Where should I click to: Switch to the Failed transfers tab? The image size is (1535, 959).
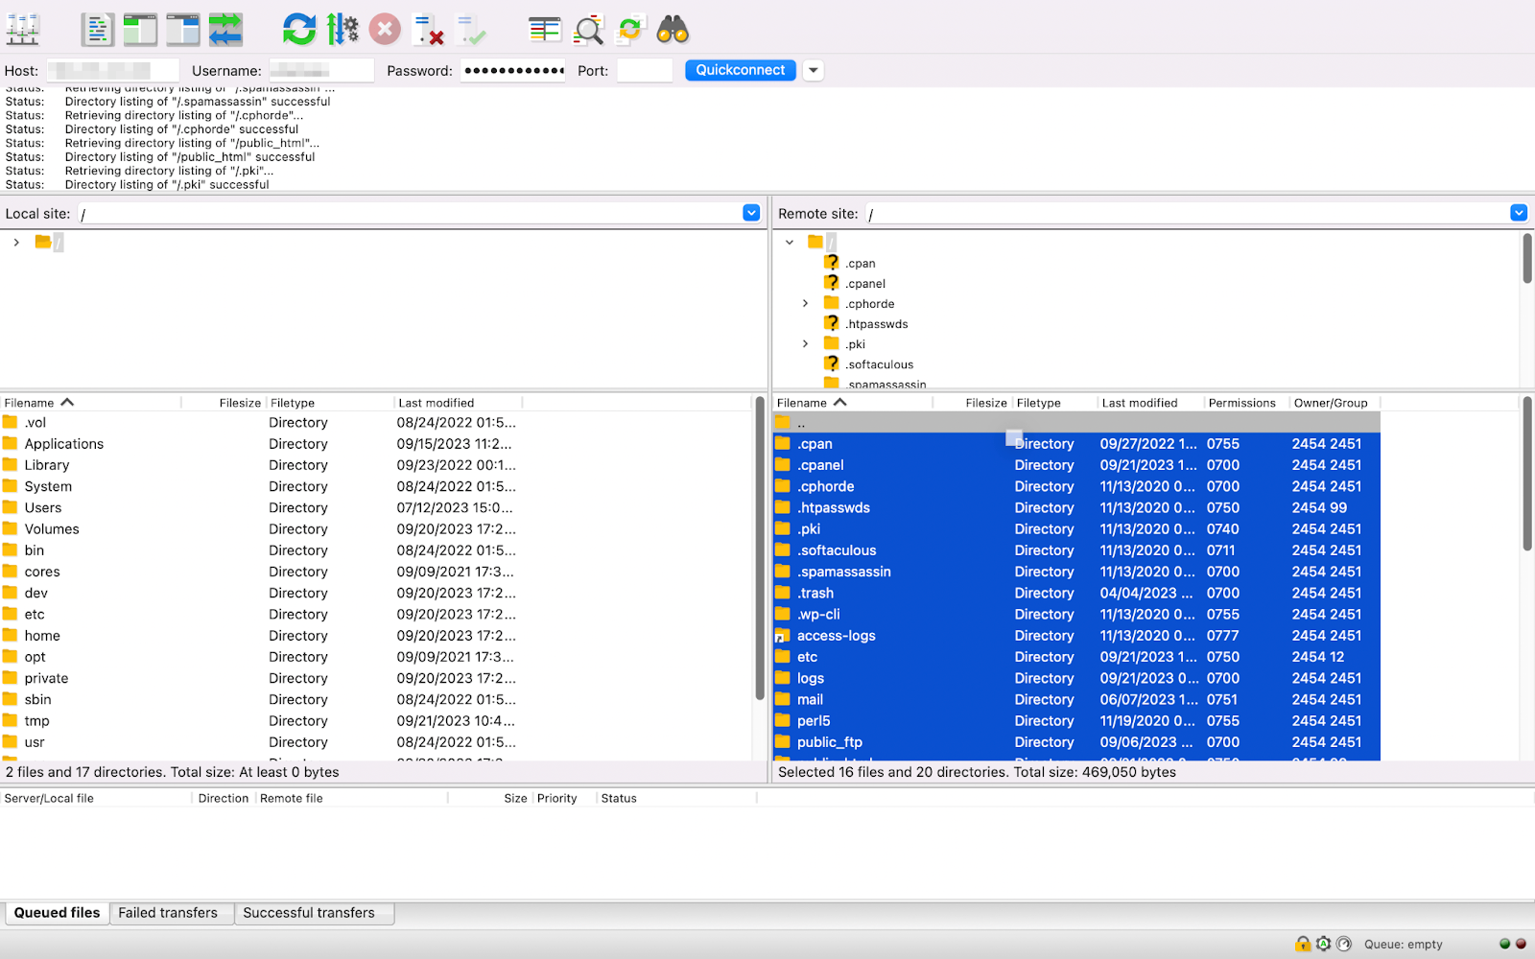[168, 913]
